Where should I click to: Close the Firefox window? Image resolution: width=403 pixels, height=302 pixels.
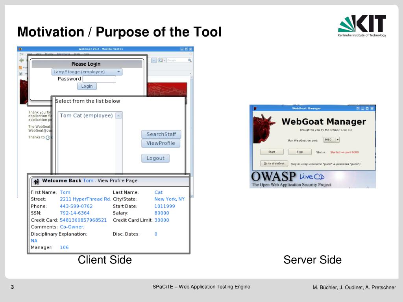pyautogui.click(x=191, y=49)
